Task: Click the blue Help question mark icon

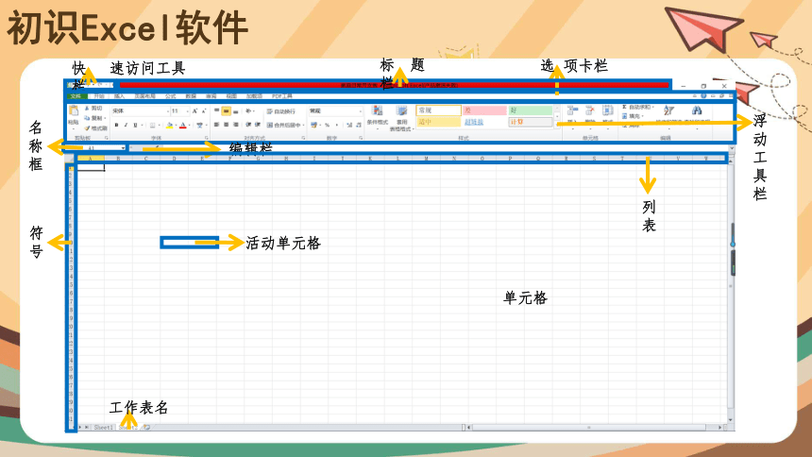Action: click(703, 96)
